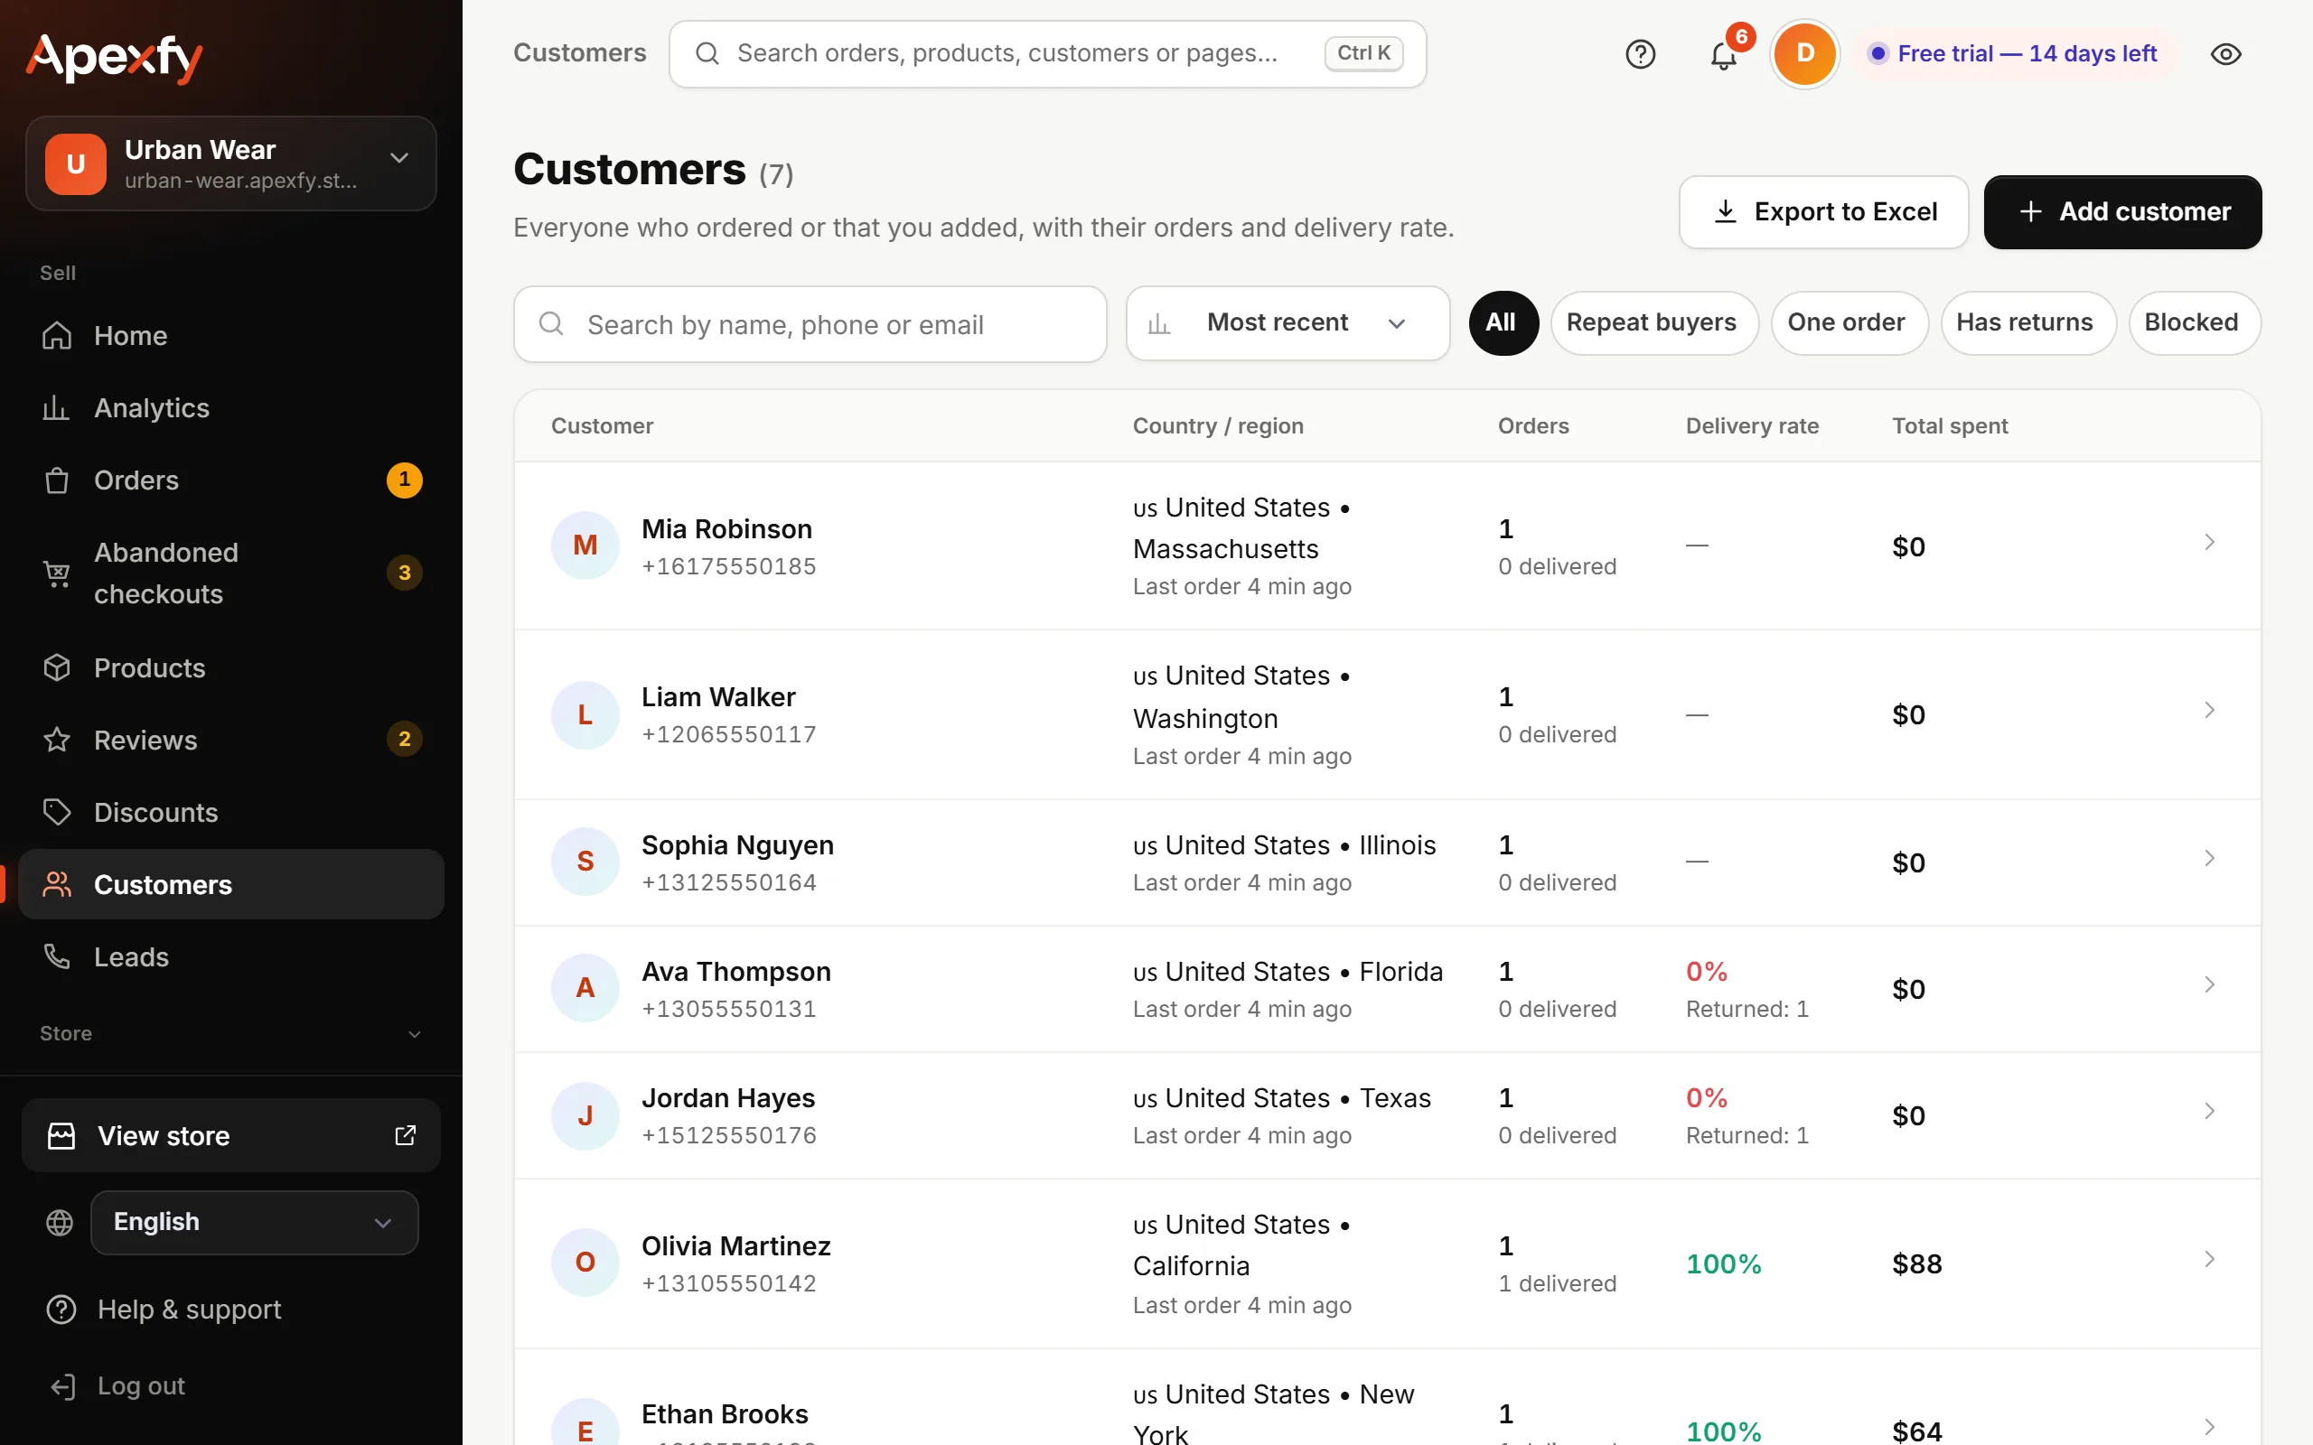The height and width of the screenshot is (1445, 2313).
Task: Click Add customer button
Action: coord(2121,212)
